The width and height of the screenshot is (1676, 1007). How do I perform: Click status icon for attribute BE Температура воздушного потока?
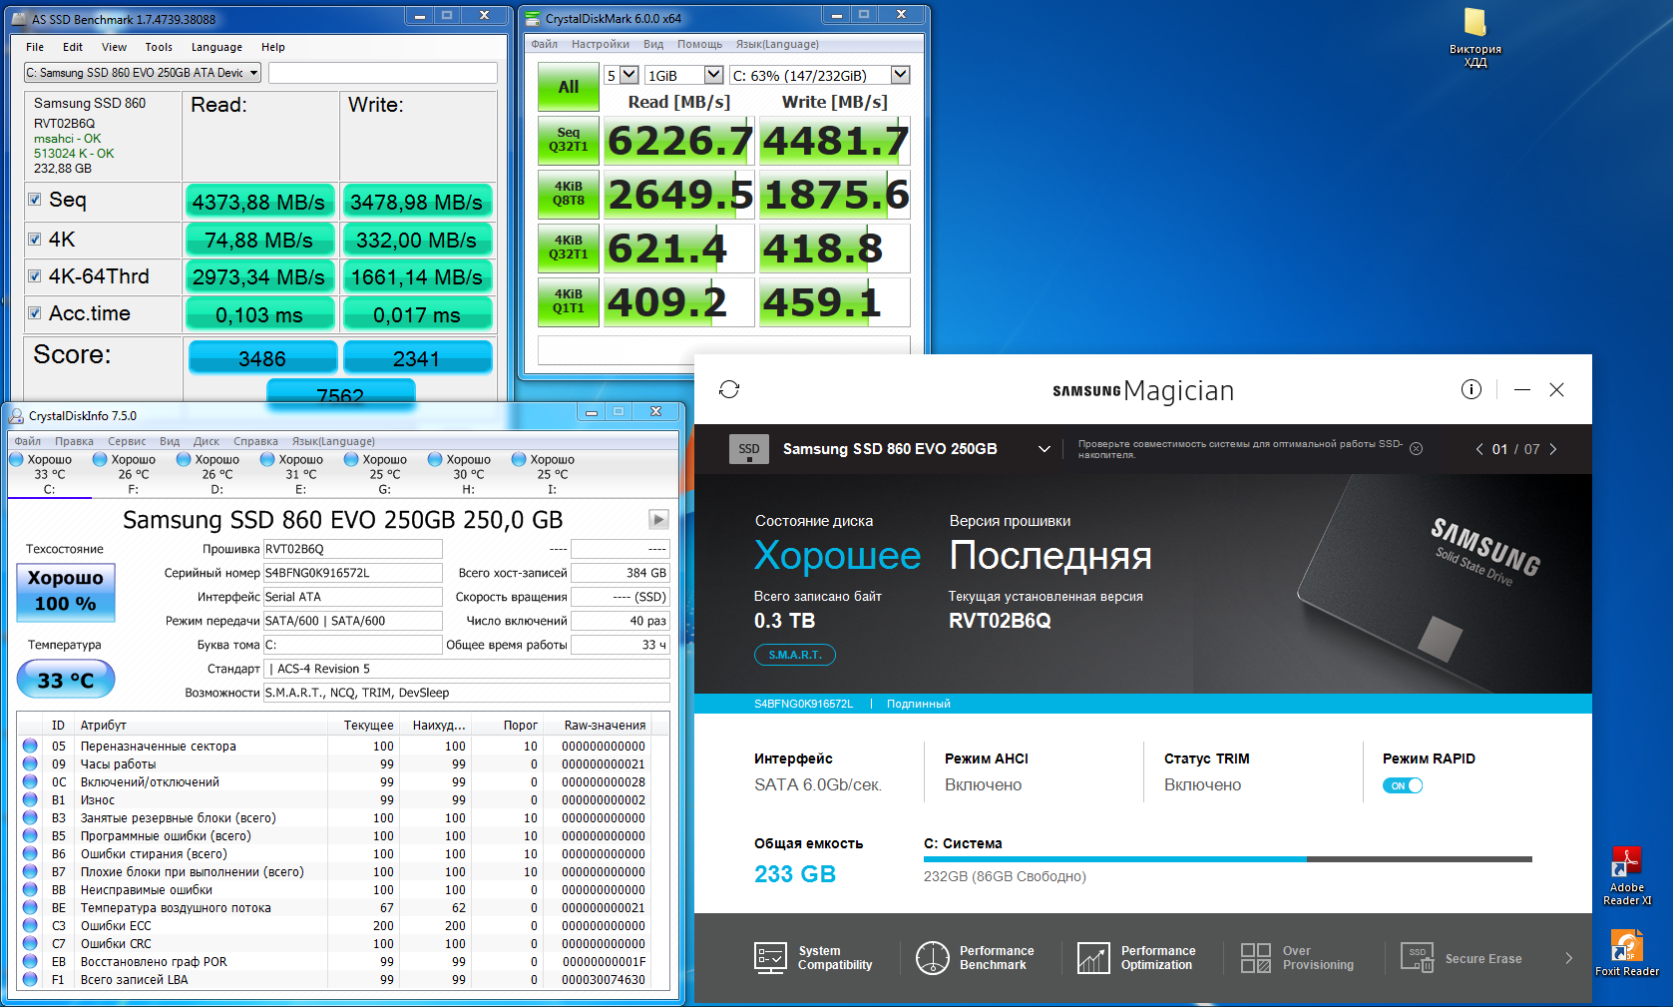(x=30, y=907)
